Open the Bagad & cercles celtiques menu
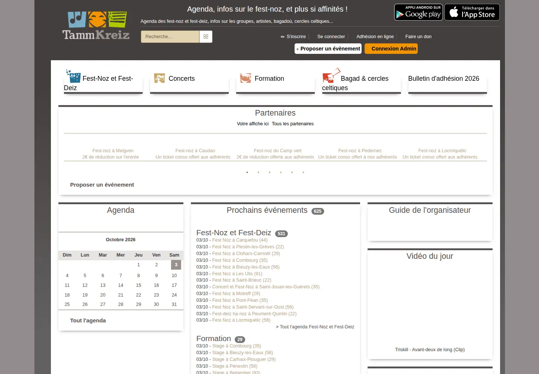 click(x=362, y=83)
